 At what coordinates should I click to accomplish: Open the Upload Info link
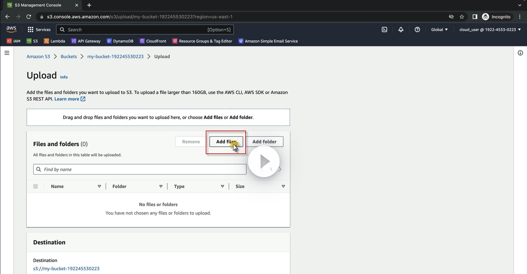point(64,77)
